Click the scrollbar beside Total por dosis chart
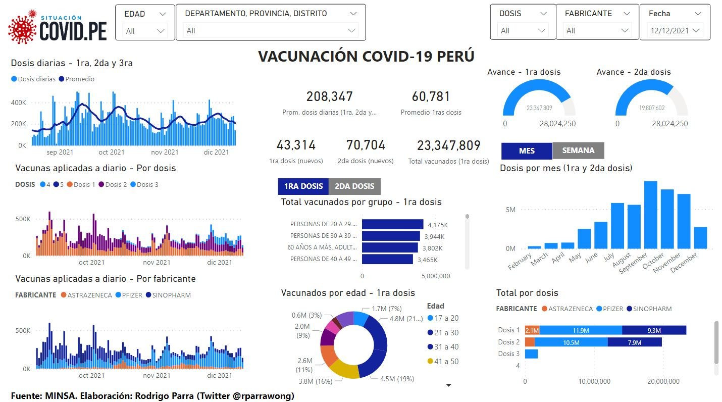Image resolution: width=722 pixels, height=402 pixels. click(716, 342)
